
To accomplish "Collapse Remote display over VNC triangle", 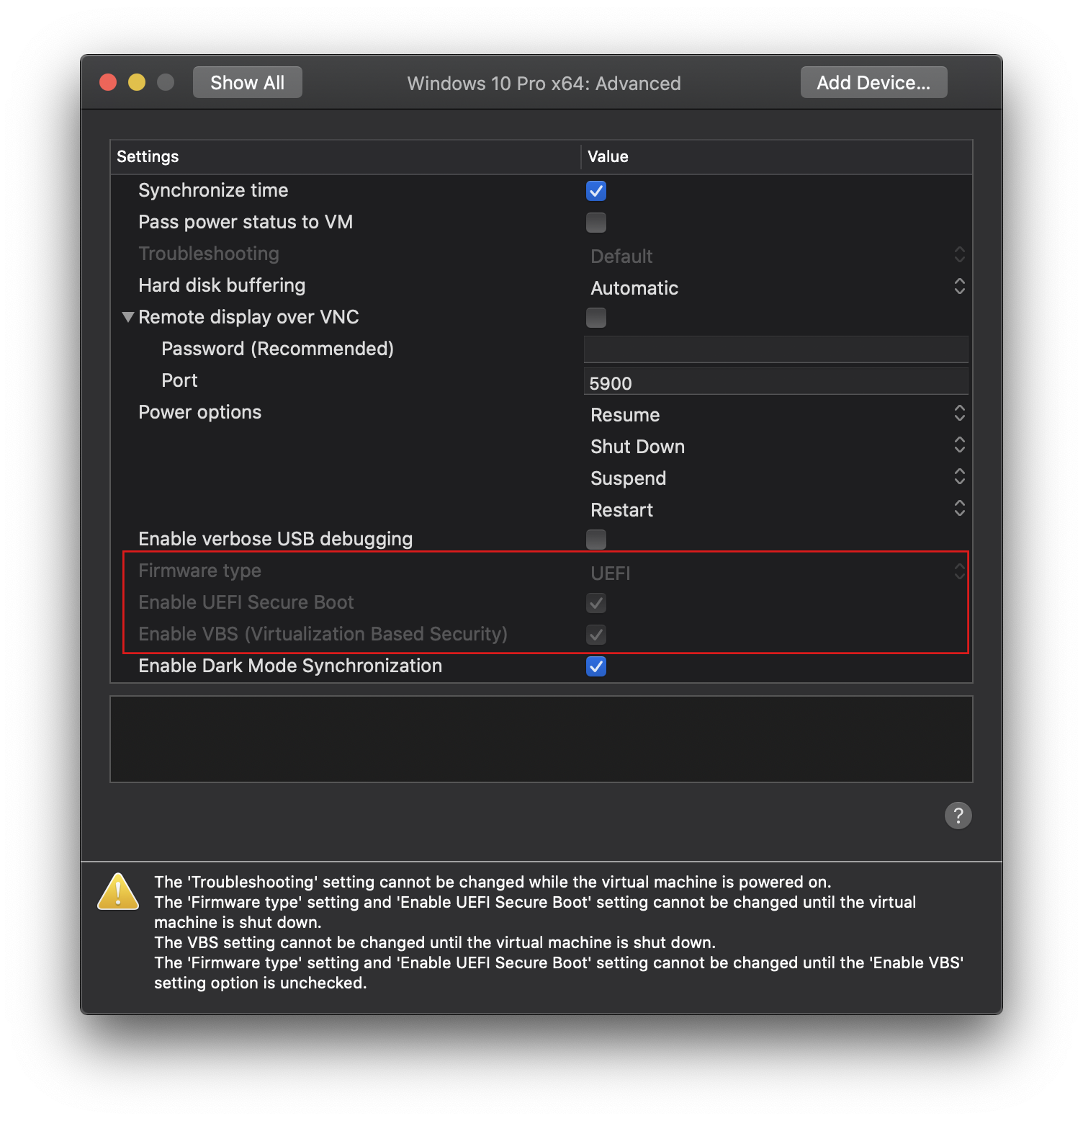I will click(x=128, y=317).
